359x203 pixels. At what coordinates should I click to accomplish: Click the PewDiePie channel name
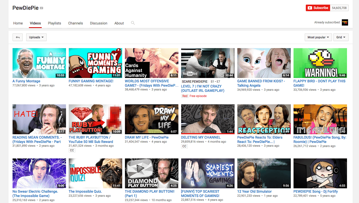[26, 8]
